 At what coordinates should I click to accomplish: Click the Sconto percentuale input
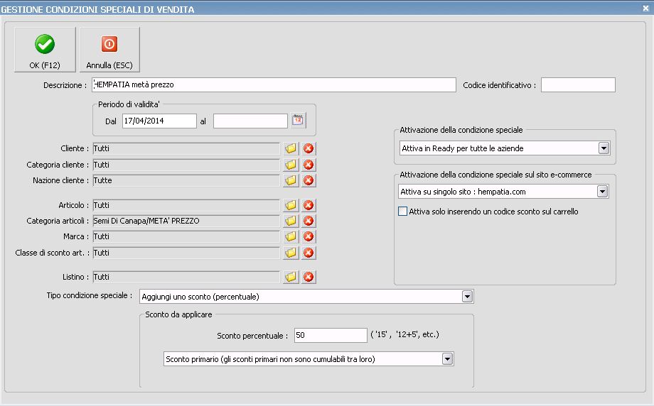coord(330,335)
